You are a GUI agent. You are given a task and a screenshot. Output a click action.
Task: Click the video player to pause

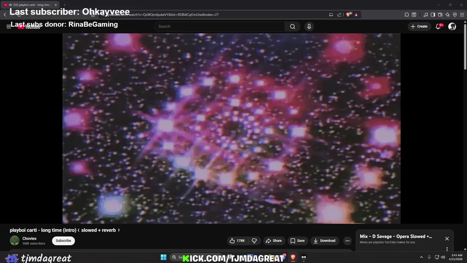231,128
